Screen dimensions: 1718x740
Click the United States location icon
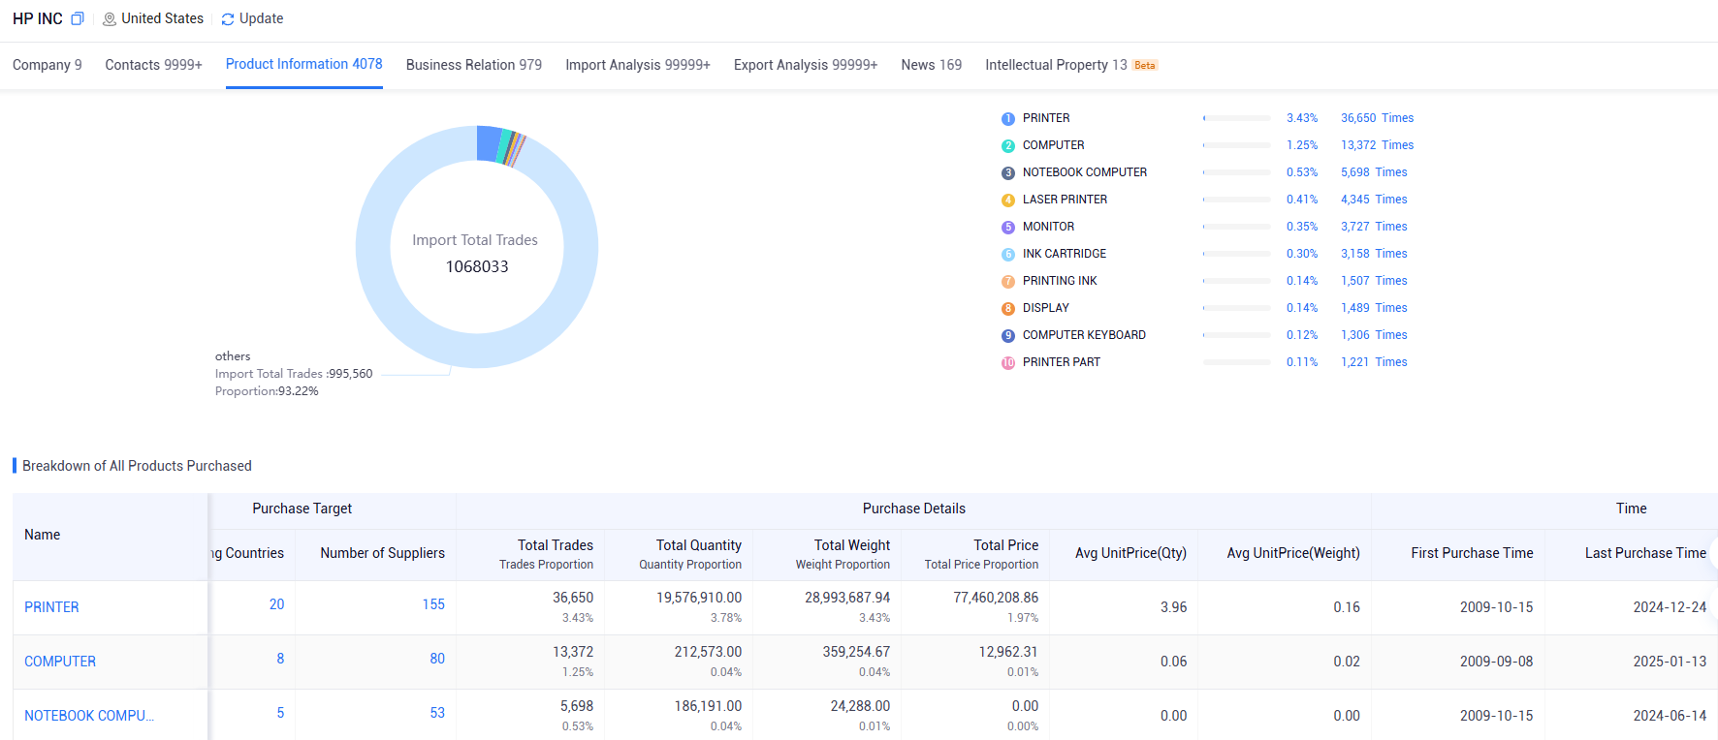110,19
